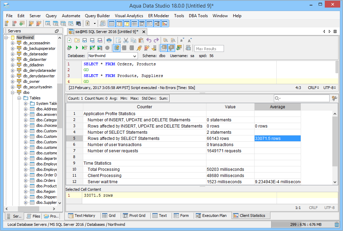Click the Undo arrow icon
The width and height of the screenshot is (343, 231).
point(149,40)
